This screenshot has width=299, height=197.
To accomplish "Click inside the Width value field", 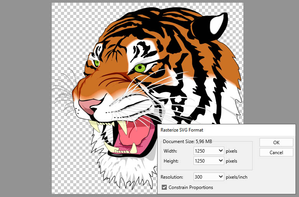I will [205, 151].
